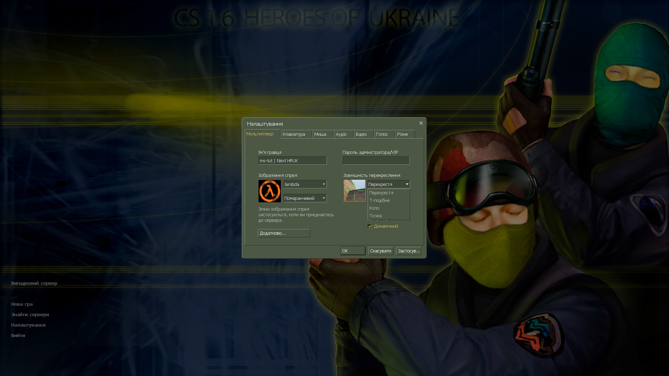
Task: Open the Різне tab
Action: pyautogui.click(x=405, y=134)
